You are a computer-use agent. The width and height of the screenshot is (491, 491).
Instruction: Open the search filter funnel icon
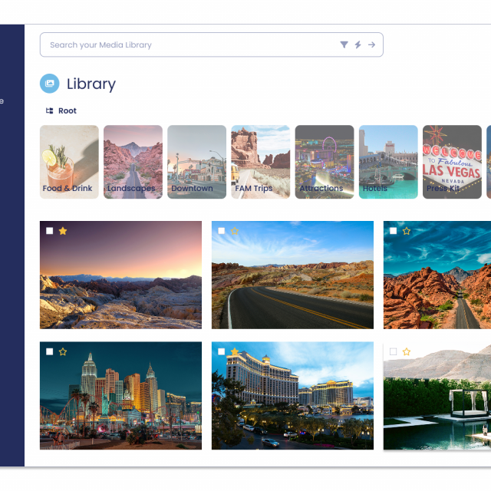click(x=344, y=44)
